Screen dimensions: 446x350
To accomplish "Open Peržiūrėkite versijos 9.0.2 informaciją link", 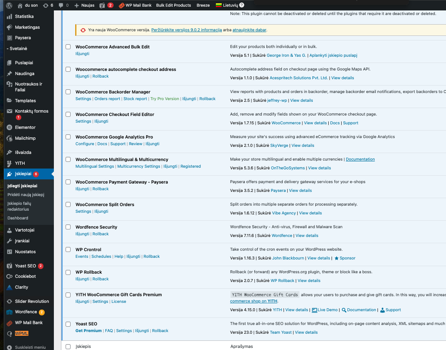I will pos(187,30).
